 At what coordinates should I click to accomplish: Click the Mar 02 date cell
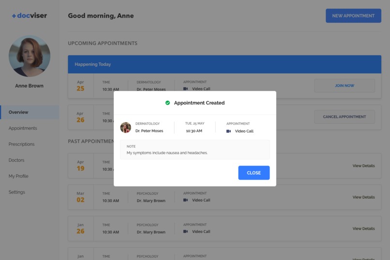(x=80, y=197)
